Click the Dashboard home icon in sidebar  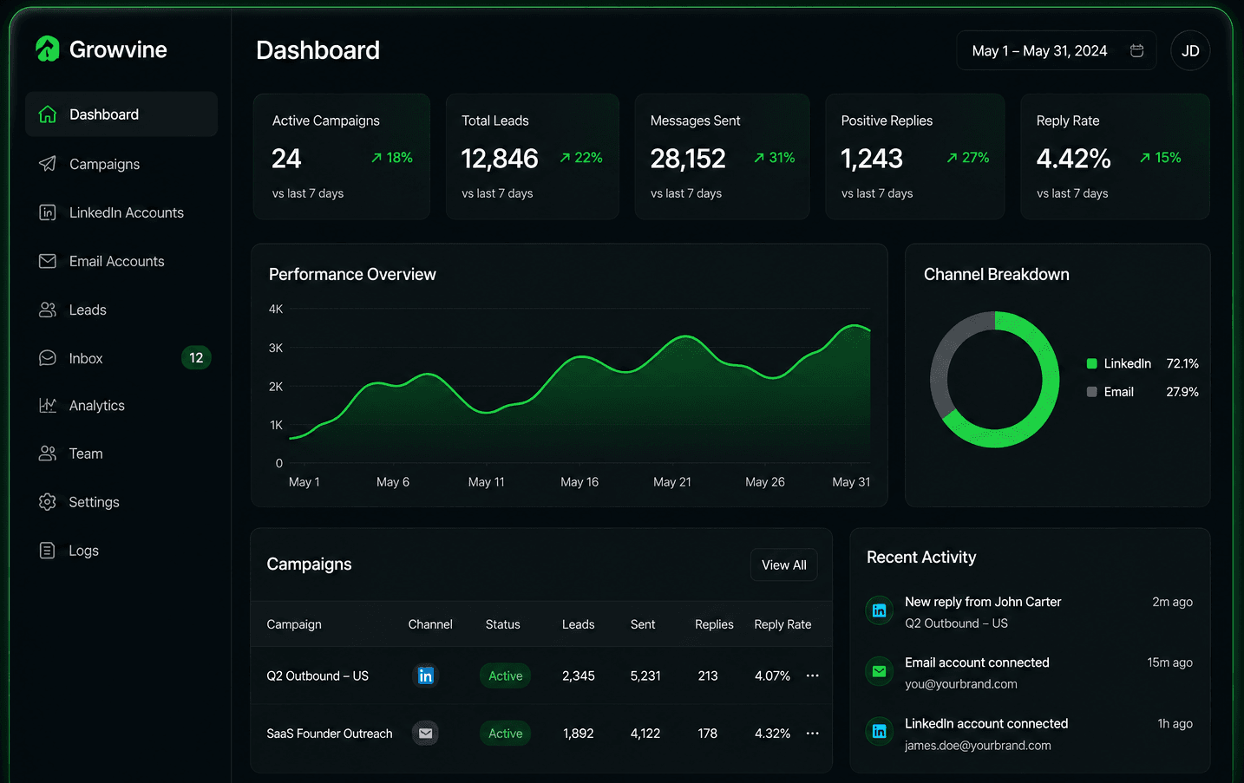[48, 114]
